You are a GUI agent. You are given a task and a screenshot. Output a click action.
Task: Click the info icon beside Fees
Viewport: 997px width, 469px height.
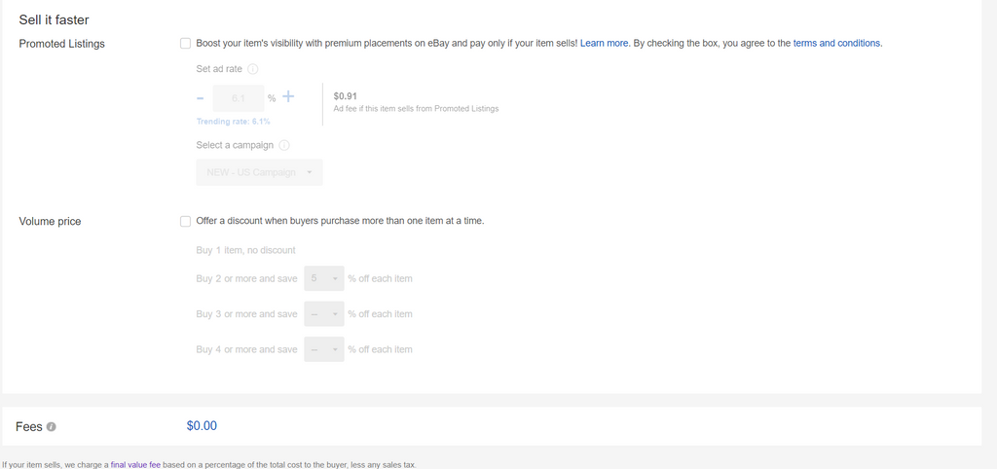coord(52,426)
